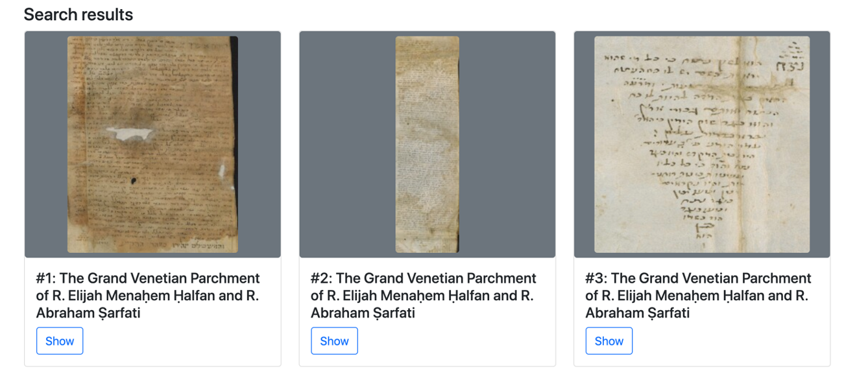This screenshot has height=382, width=844.
Task: Select the third result card
Action: (x=702, y=195)
